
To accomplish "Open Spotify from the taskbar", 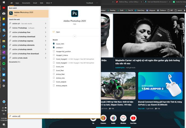I will pos(4,63).
